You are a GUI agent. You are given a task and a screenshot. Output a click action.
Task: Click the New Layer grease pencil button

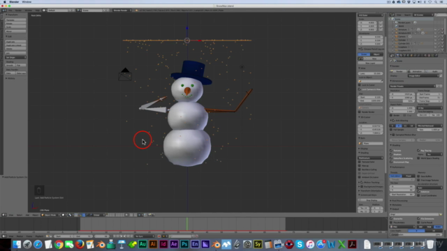coord(370,63)
